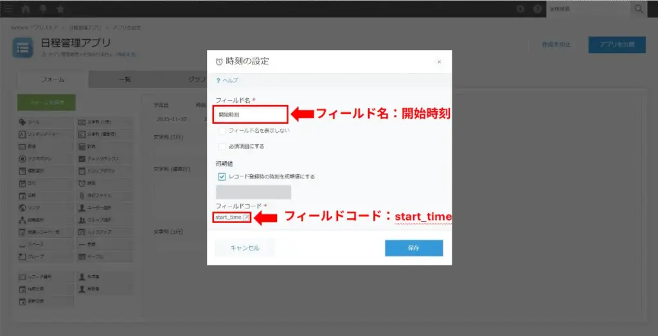Select the 更新者 field in the palette

[105, 289]
